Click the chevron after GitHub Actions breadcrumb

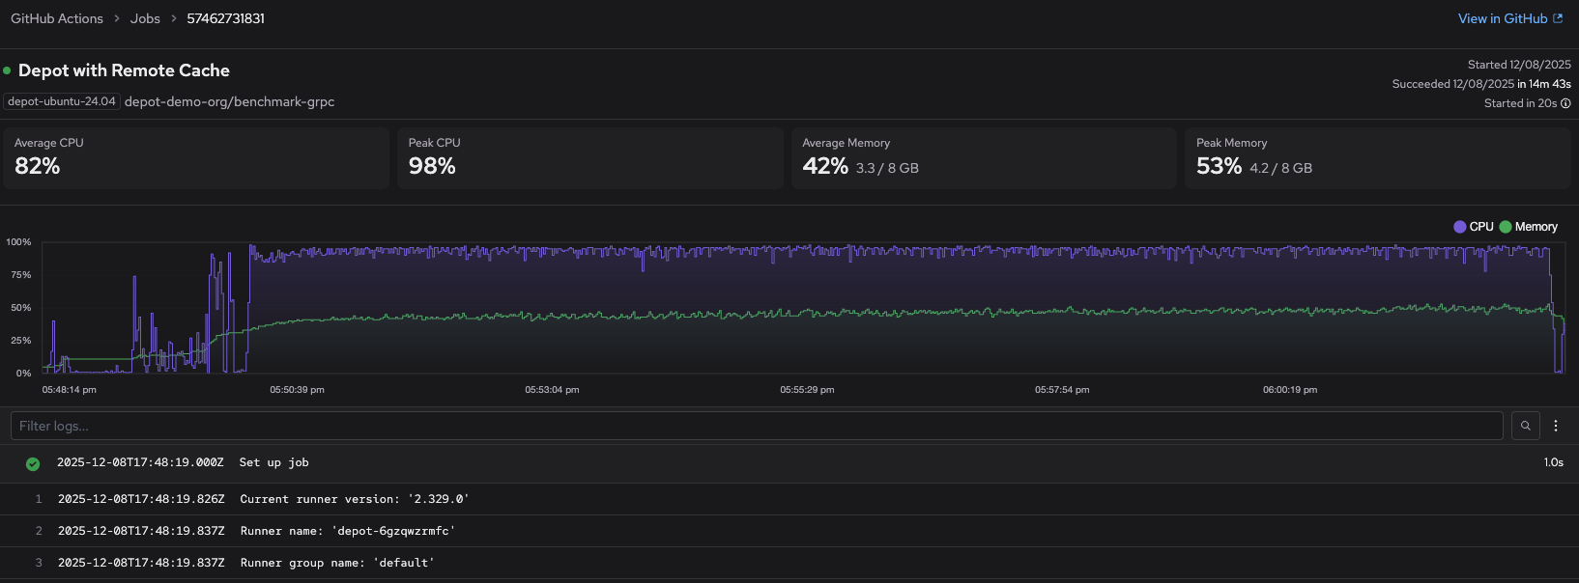click(x=117, y=18)
